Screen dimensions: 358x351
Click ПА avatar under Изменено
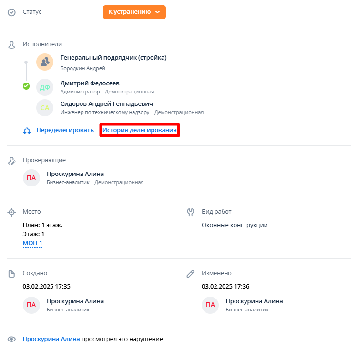click(210, 305)
